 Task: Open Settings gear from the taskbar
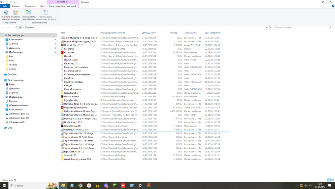[140, 186]
